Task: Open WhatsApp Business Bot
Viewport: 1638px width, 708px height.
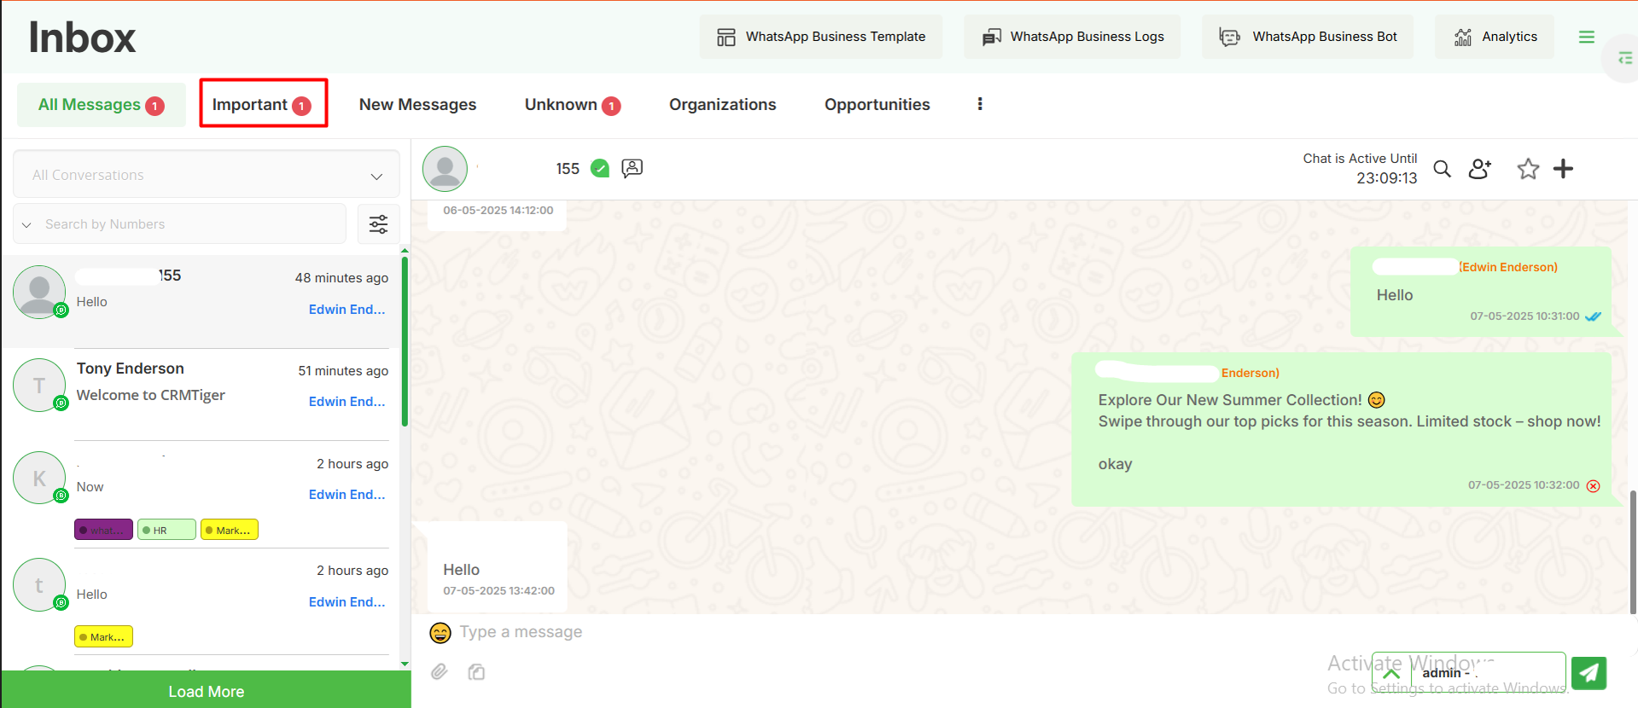Action: click(x=1308, y=37)
